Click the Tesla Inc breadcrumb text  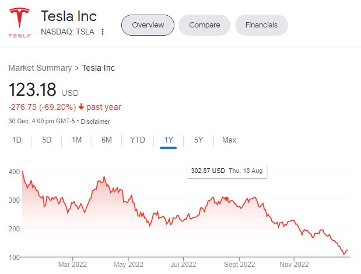(99, 68)
